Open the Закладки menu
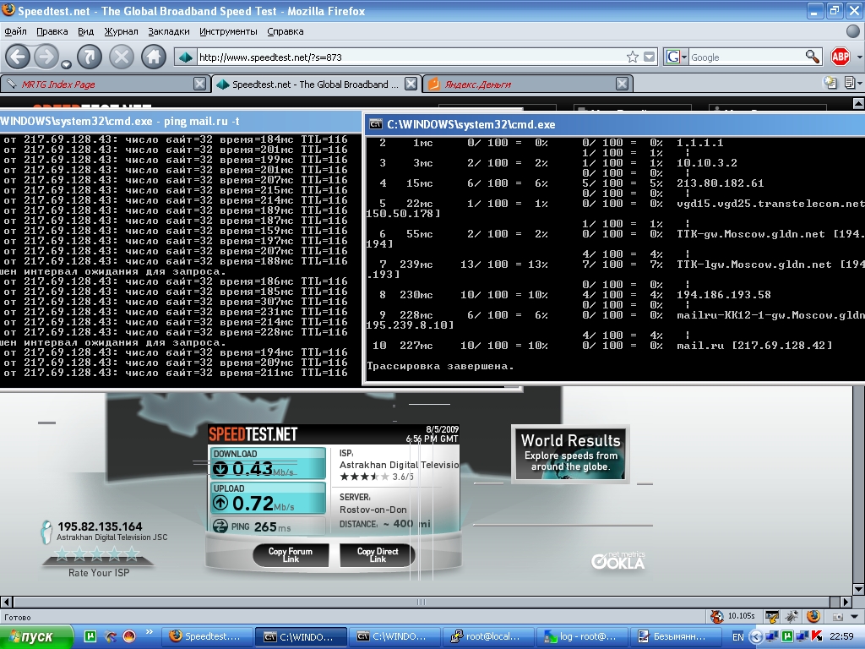This screenshot has width=865, height=649. (x=168, y=31)
